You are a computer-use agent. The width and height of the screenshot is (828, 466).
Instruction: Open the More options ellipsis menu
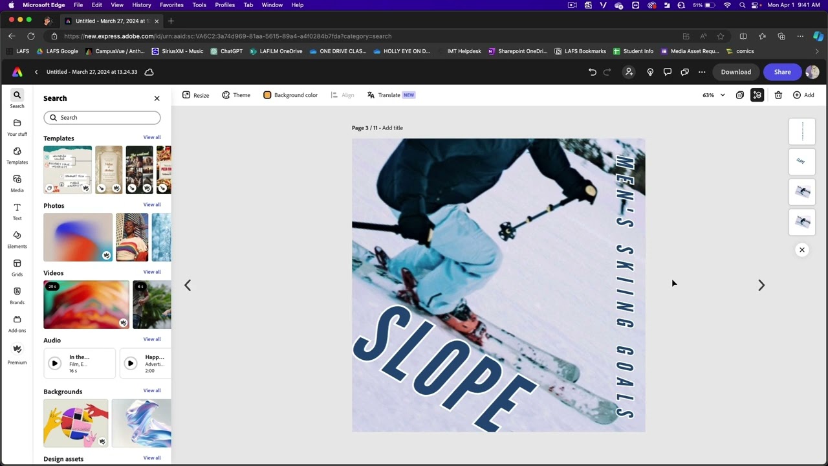point(702,72)
